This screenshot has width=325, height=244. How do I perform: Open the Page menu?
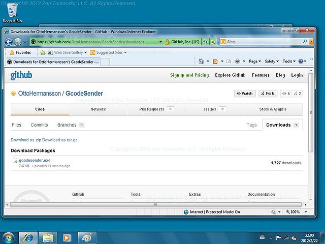(x=255, y=61)
